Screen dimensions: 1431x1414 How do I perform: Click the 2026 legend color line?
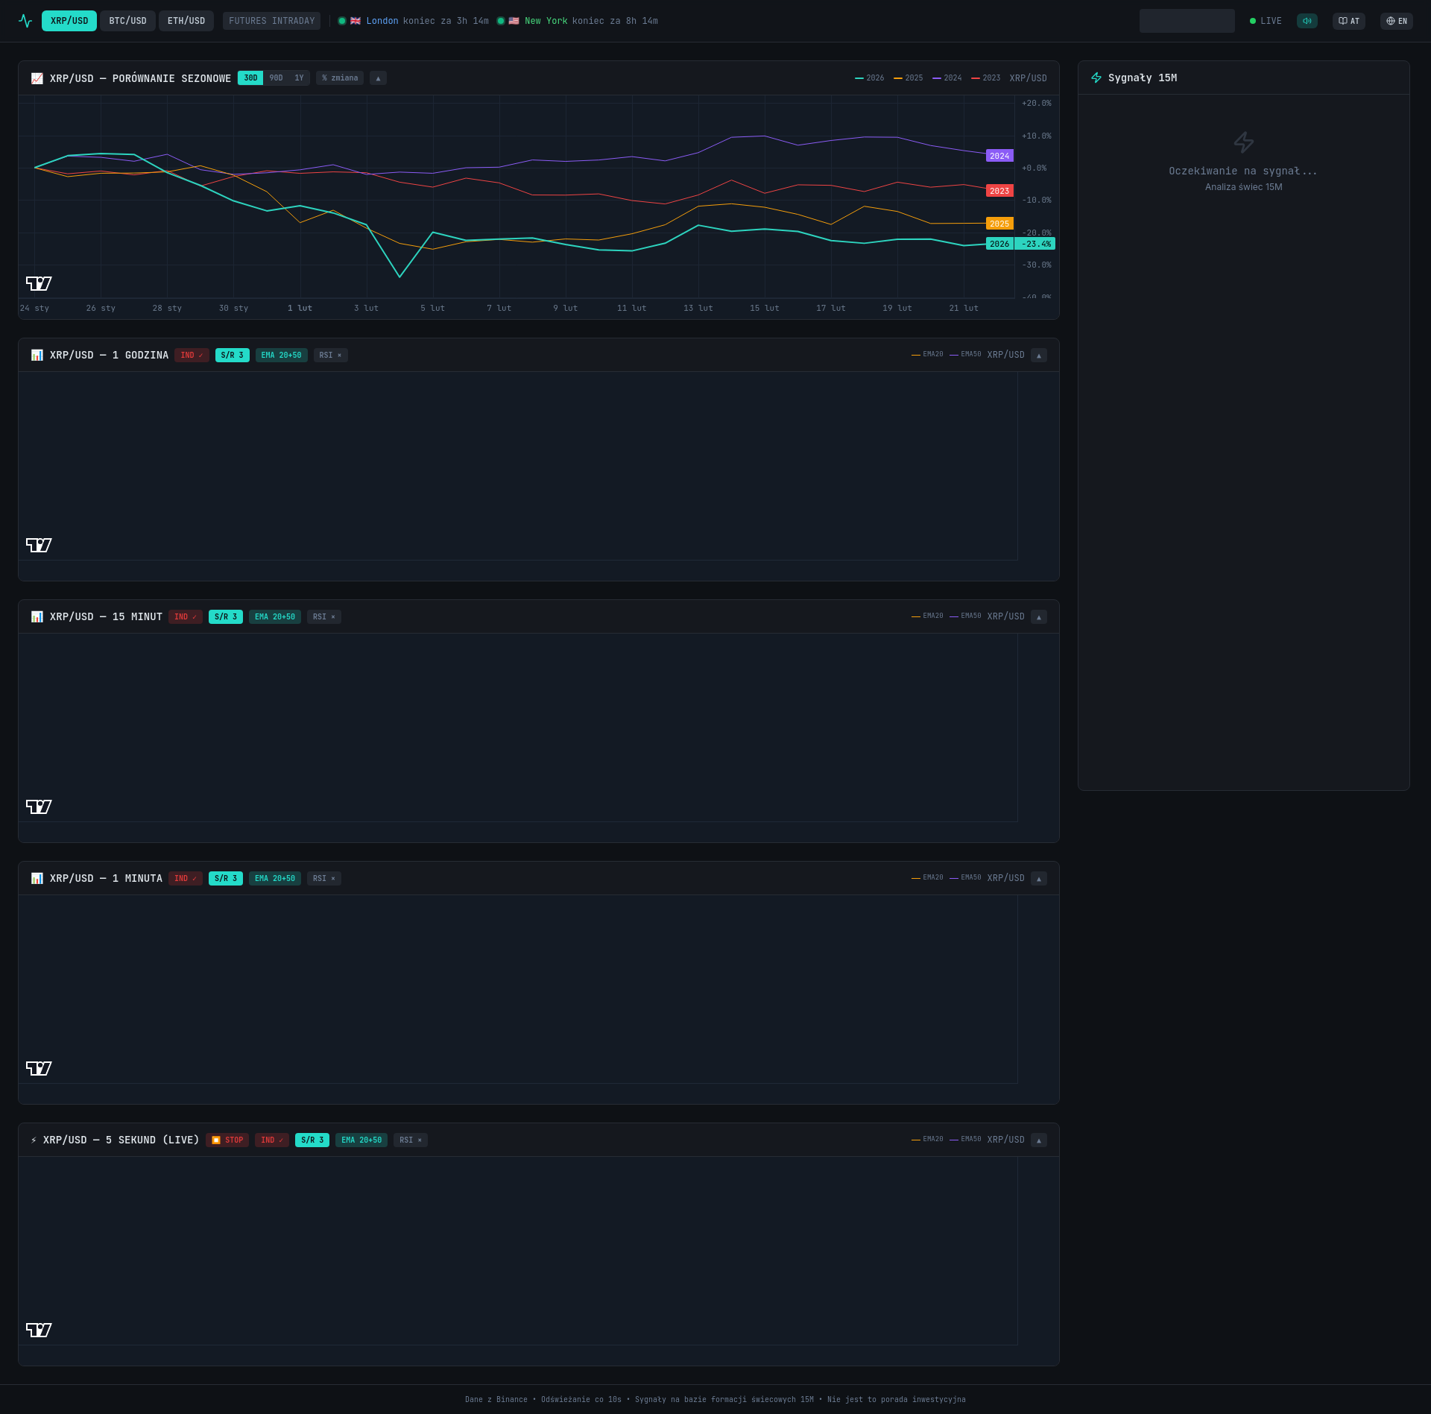[859, 78]
